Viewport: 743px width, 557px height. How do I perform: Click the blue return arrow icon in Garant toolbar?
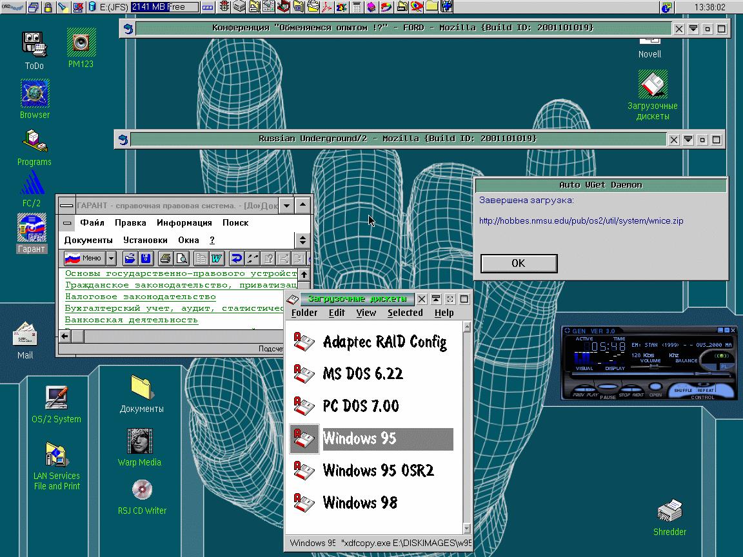point(236,258)
